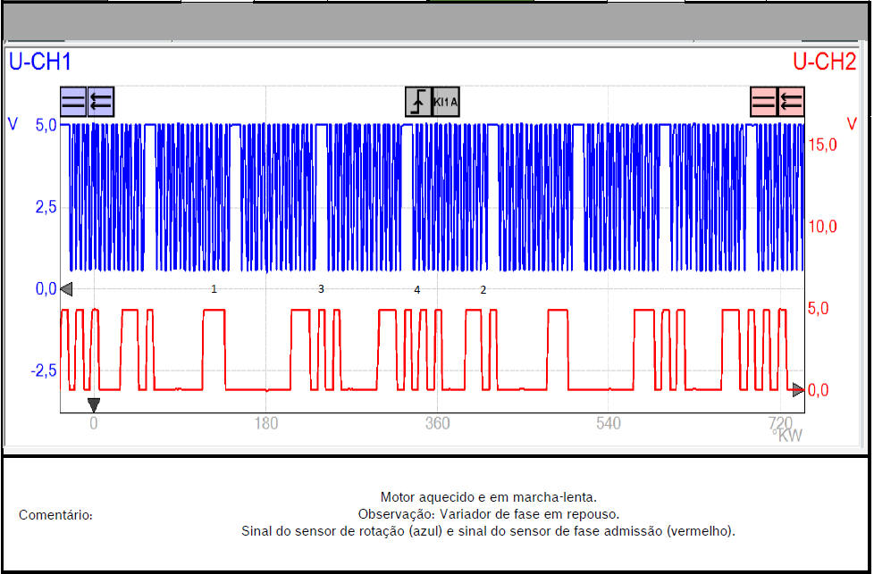Click the black trigger position triangle
Screen dimensions: 874x574
pos(94,404)
